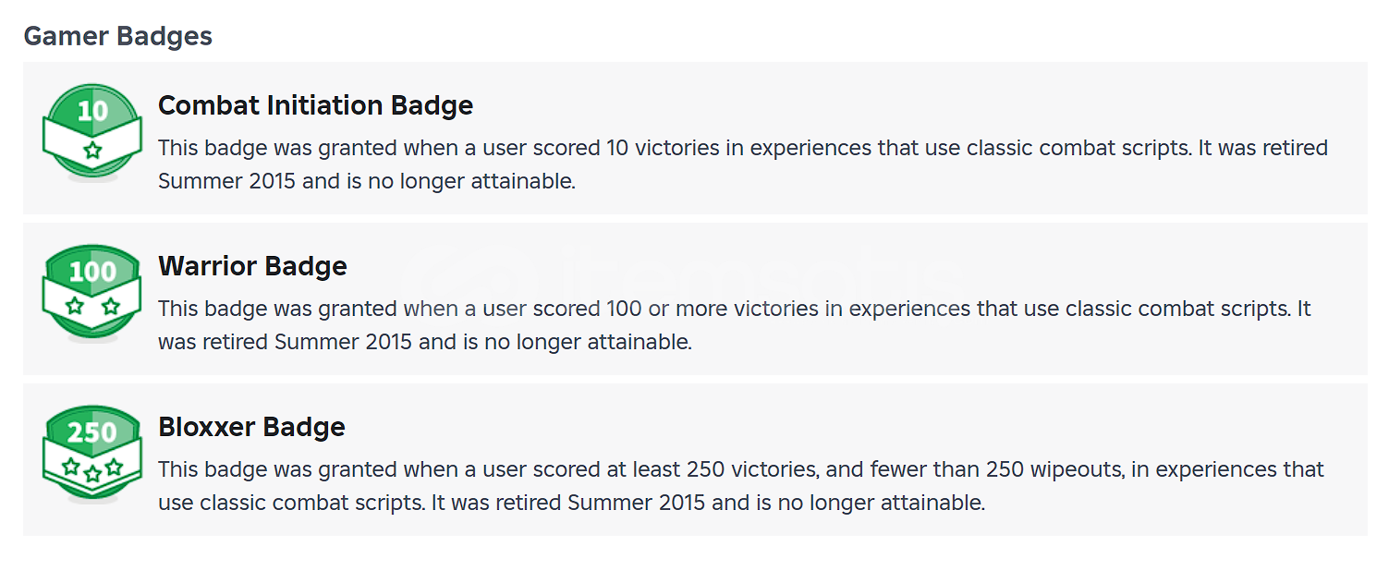Viewport: 1389px width, 571px height.
Task: Click the green Warrior Badge icon
Action: click(91, 293)
